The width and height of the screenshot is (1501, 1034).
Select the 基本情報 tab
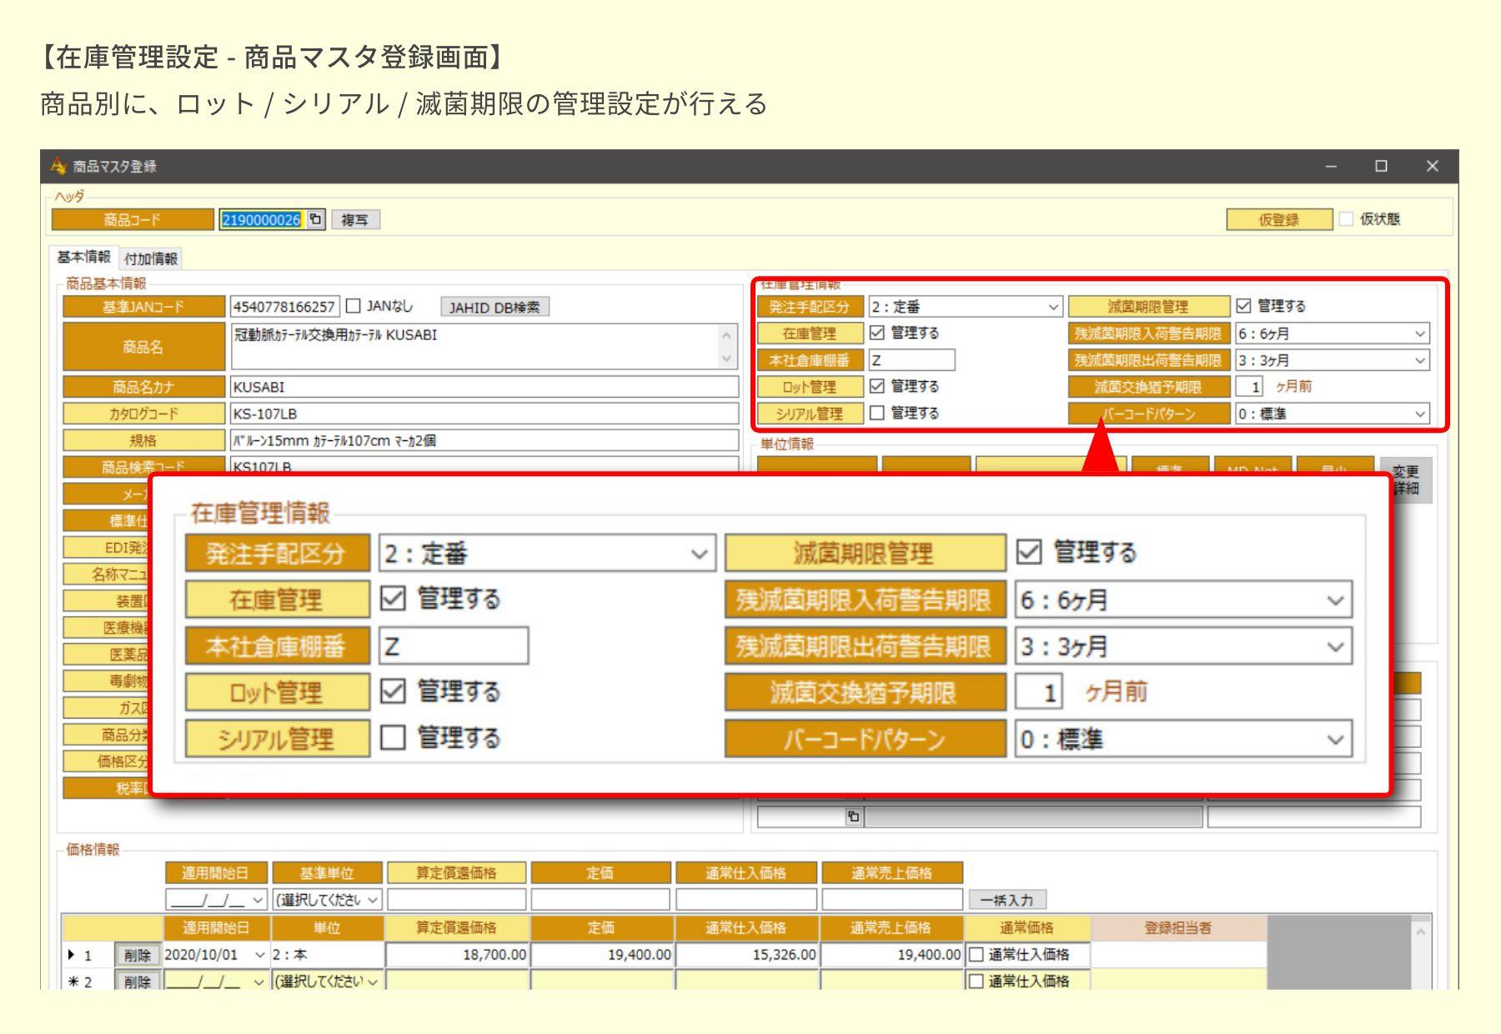pyautogui.click(x=83, y=257)
